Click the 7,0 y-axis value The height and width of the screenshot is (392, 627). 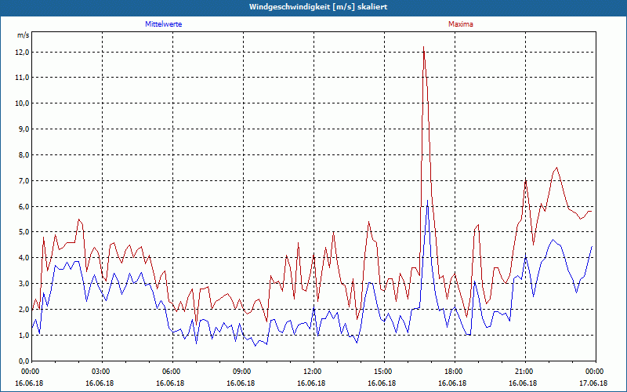pos(24,181)
